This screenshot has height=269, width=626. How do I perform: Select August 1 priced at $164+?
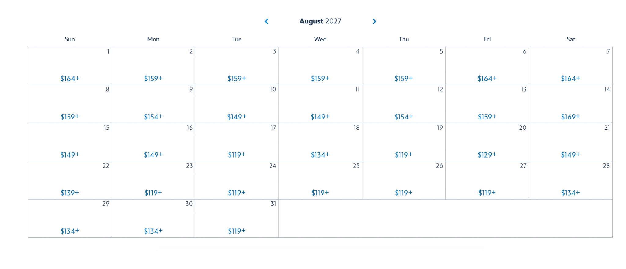click(70, 66)
